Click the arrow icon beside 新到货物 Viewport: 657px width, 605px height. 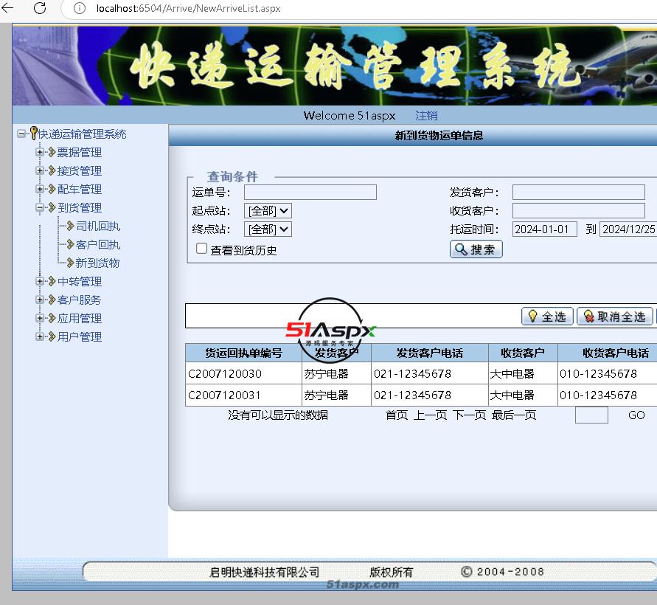(x=70, y=263)
